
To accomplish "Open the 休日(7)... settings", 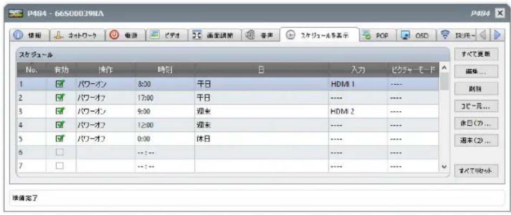I will 476,123.
